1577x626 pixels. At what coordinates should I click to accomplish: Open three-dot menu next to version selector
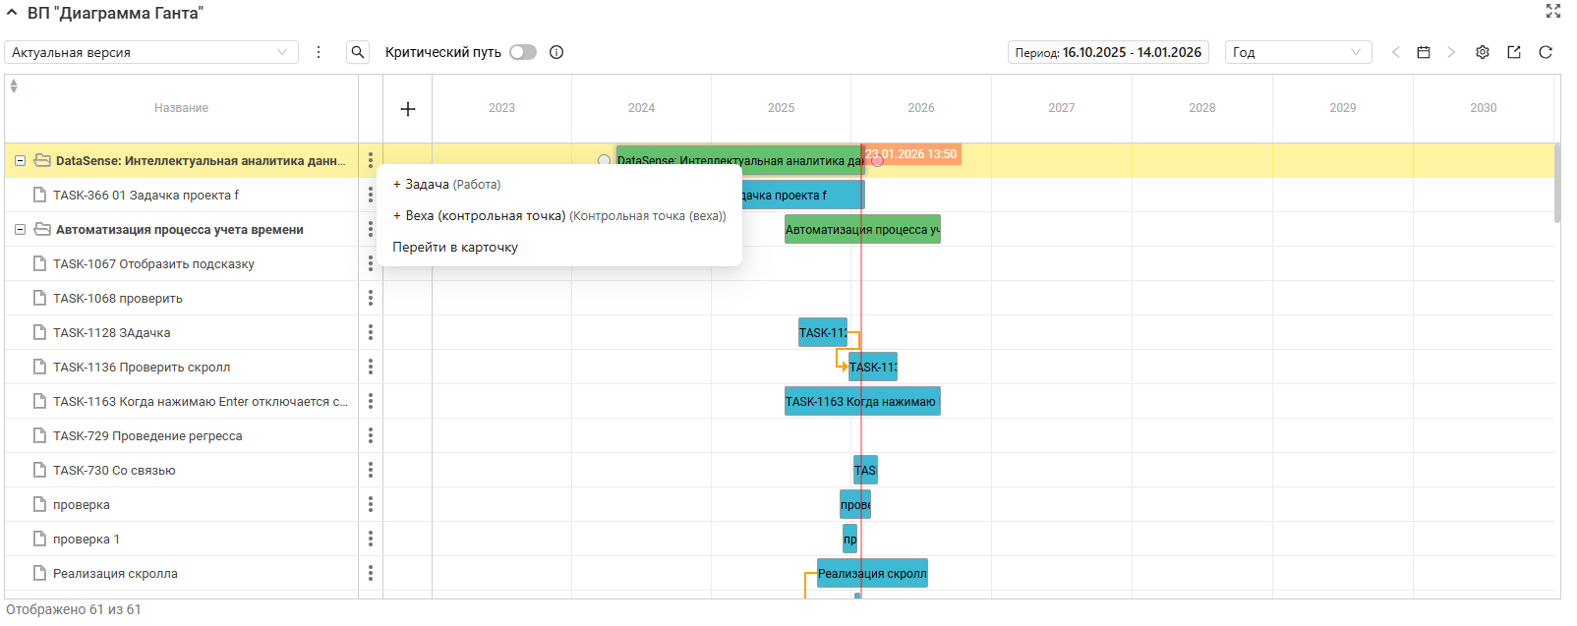click(319, 52)
